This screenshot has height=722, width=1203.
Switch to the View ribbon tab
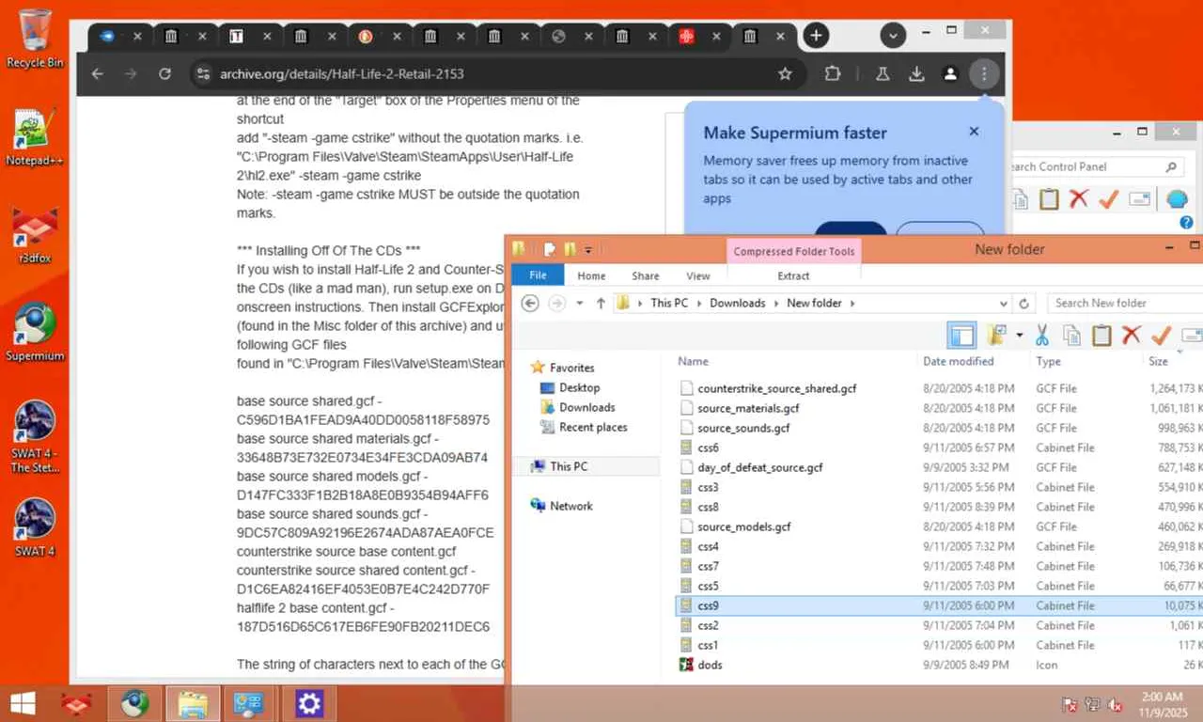pyautogui.click(x=698, y=275)
